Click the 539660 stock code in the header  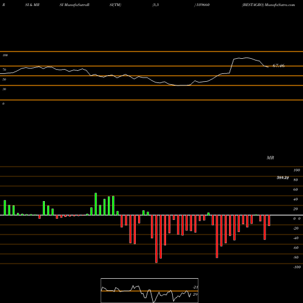(202, 5)
